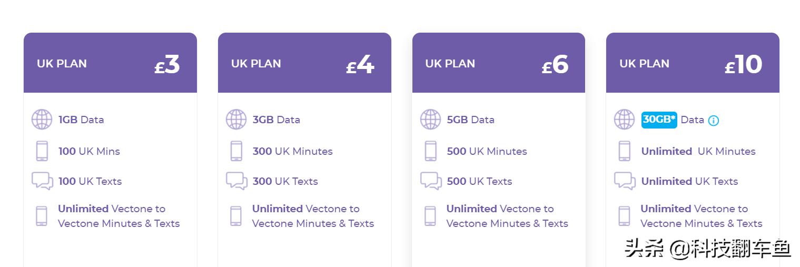Click the chat bubble icon beside 500 UK Texts
Viewport: 800px width, 267px height.
[x=430, y=181]
